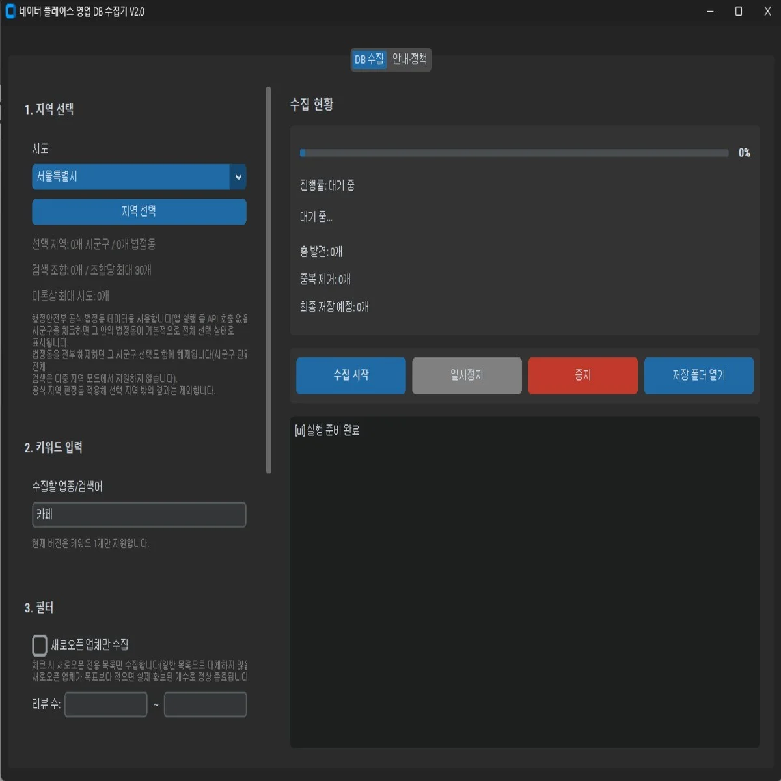Click the 2. 키워드 입력 section heading
781x781 pixels.
[53, 448]
